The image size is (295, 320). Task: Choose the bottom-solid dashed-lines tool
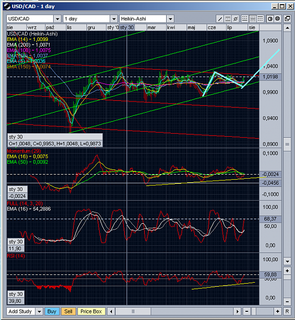pos(245,19)
